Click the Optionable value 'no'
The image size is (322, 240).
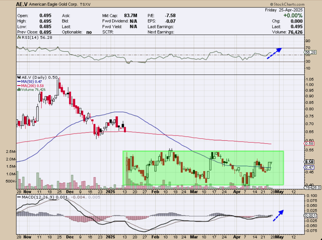89,32
